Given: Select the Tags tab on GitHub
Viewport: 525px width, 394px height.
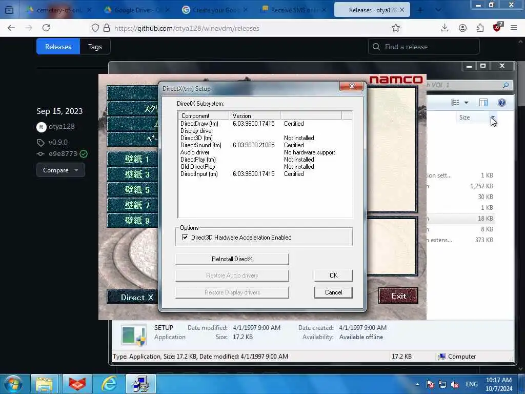Looking at the screenshot, I should click(95, 47).
